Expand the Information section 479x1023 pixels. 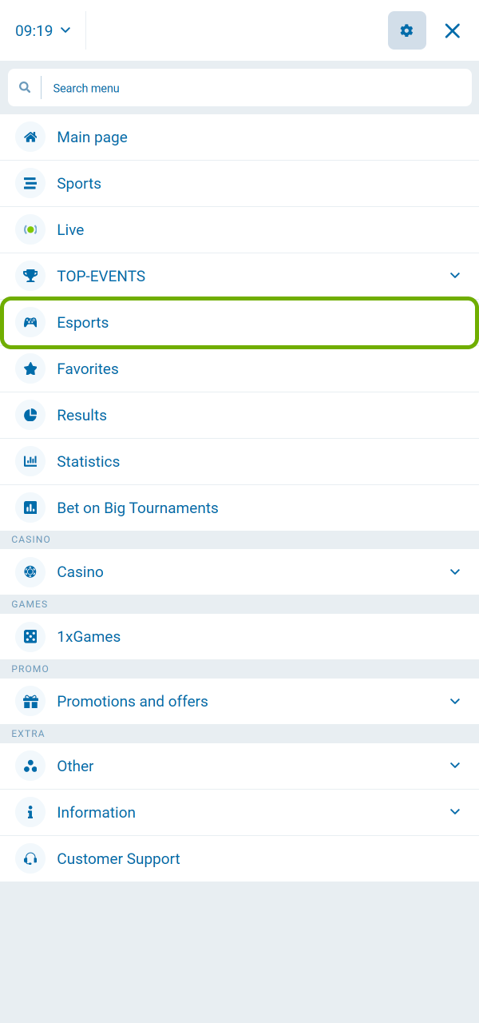[x=454, y=811]
